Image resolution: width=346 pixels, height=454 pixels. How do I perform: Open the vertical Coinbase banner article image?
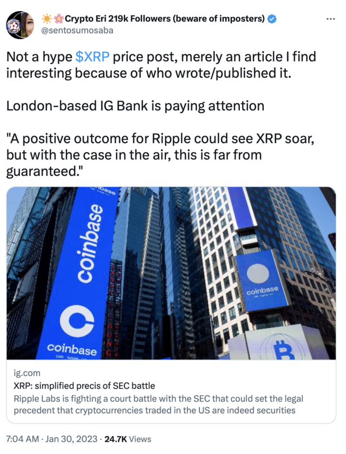click(171, 273)
